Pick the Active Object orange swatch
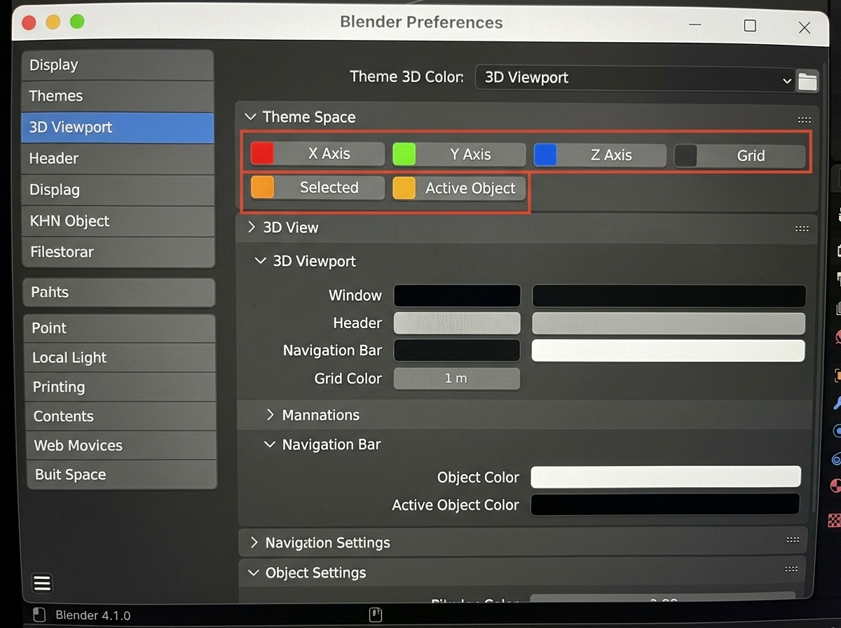 click(404, 188)
